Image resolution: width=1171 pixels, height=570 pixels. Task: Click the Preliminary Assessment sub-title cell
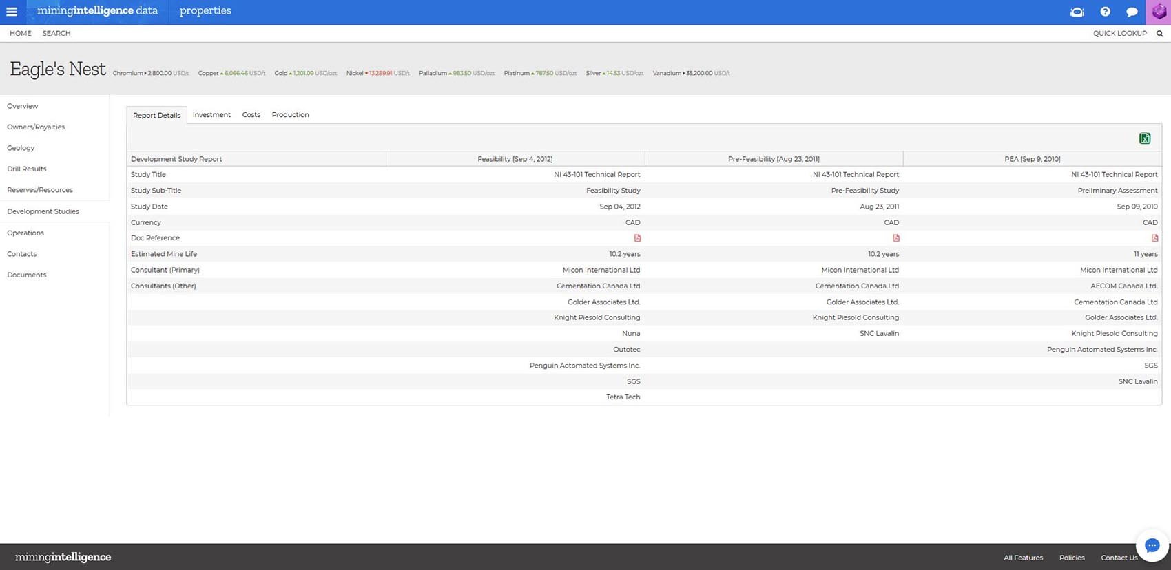click(1117, 191)
